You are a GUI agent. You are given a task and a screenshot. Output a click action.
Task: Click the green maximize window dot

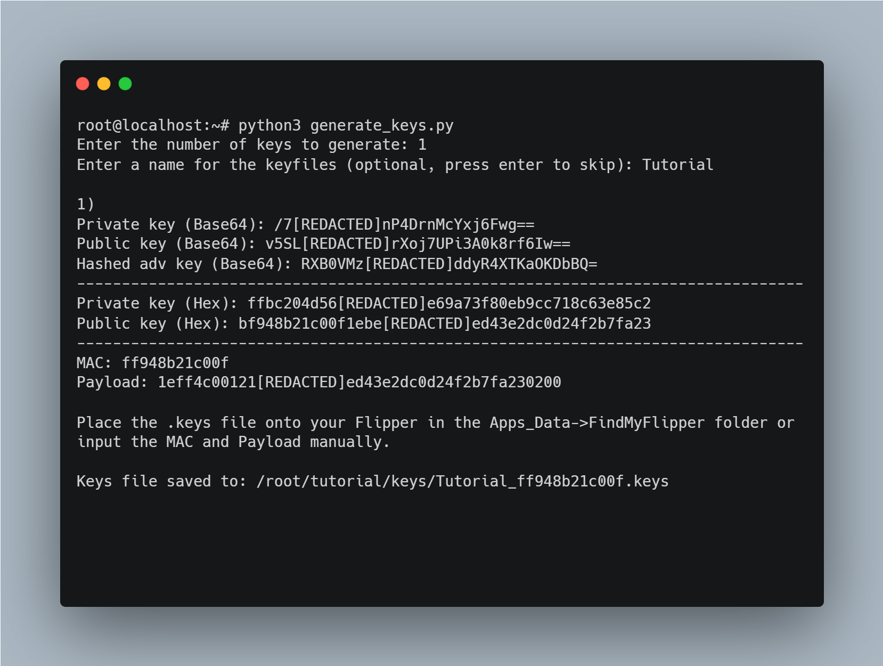[125, 84]
